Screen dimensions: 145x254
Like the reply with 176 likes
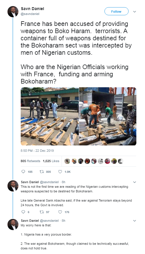60,212
